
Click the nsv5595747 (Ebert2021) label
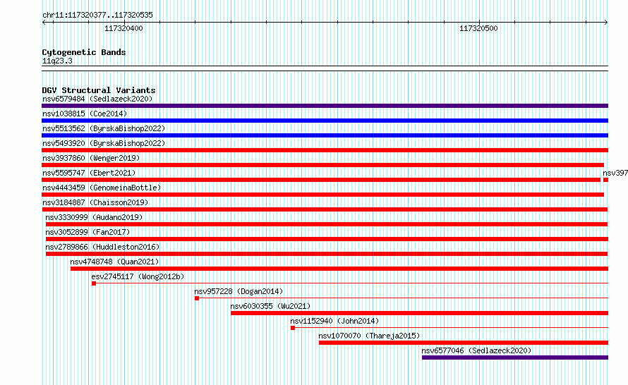tap(89, 173)
